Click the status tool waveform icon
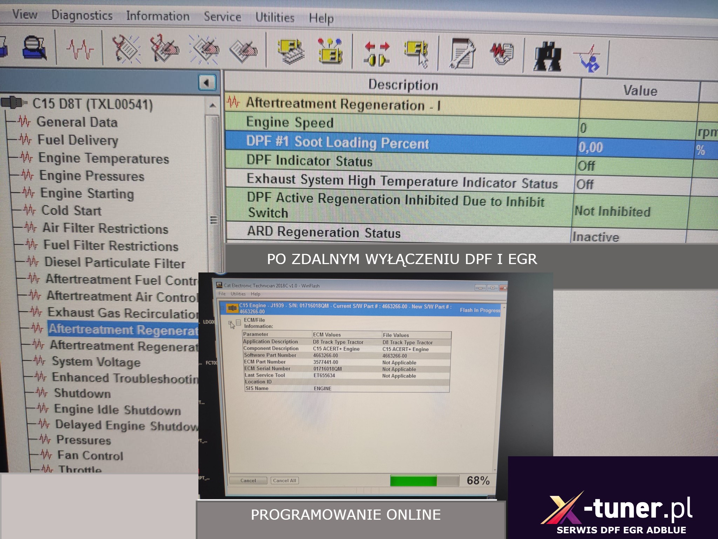The height and width of the screenshot is (539, 718). [x=80, y=49]
